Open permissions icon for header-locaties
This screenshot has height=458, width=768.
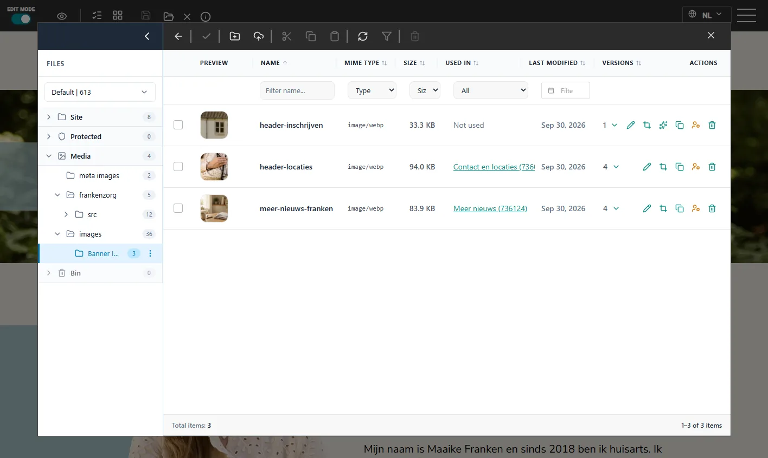pyautogui.click(x=696, y=167)
